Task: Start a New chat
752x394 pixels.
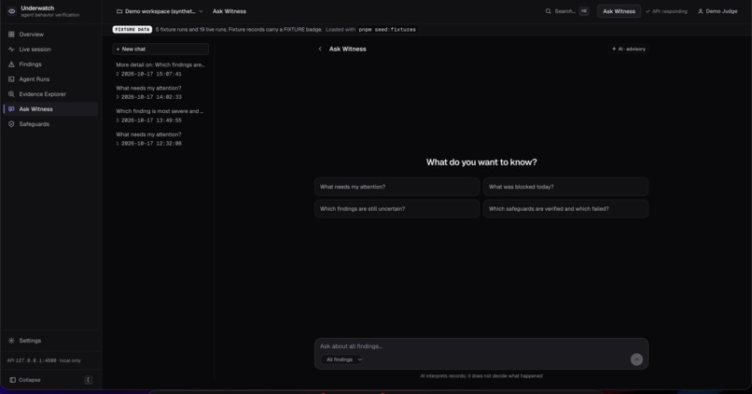Action: click(160, 49)
